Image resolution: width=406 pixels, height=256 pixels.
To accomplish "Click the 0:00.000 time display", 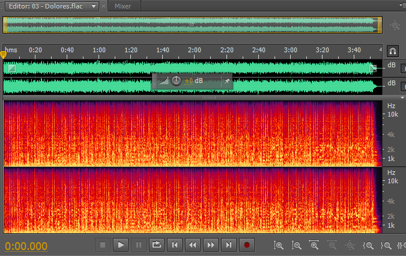I will [26, 246].
